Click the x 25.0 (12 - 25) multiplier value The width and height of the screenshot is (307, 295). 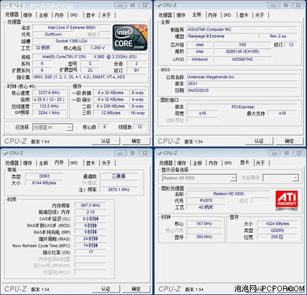(49, 99)
